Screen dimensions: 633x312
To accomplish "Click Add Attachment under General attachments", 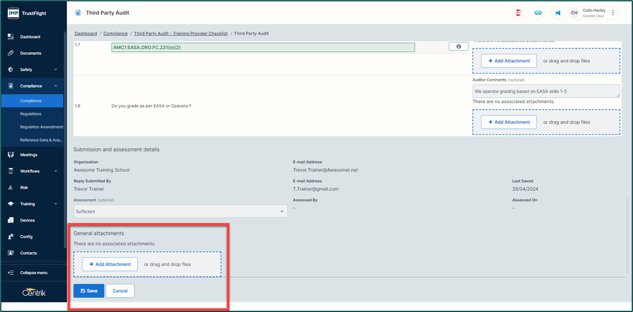I will pyautogui.click(x=110, y=264).
